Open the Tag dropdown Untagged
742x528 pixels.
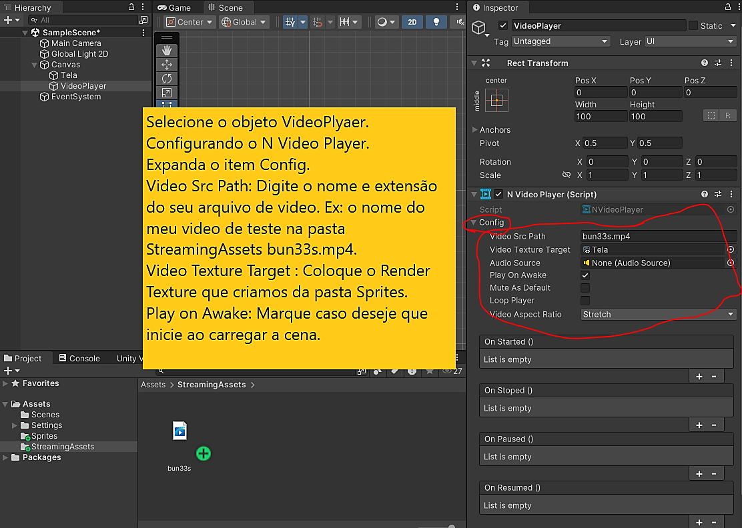tap(561, 41)
